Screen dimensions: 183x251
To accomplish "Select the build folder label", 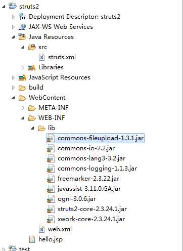I will click(36, 88).
